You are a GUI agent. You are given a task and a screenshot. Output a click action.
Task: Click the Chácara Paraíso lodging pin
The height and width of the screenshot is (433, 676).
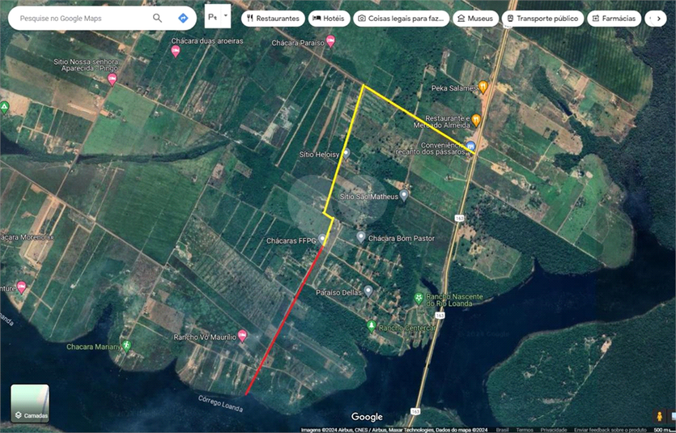tap(330, 40)
